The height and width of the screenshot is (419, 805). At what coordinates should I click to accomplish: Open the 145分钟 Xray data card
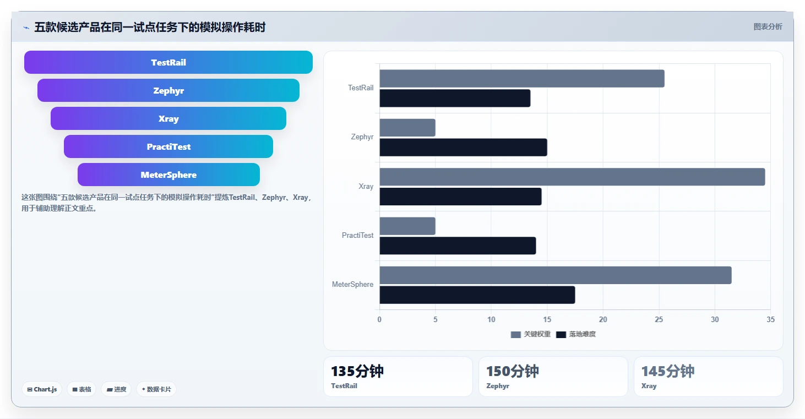709,377
